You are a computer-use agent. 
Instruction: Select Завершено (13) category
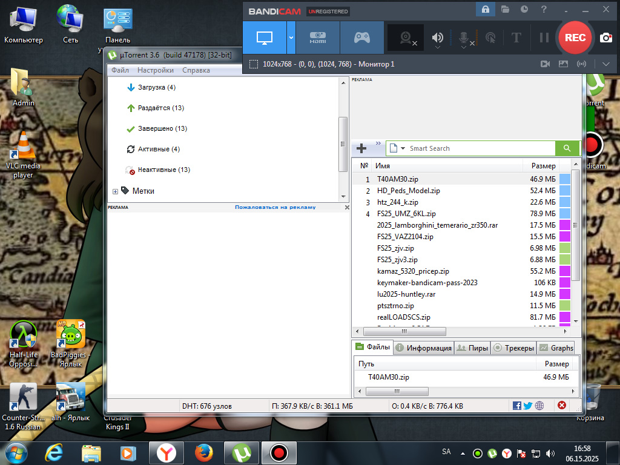pyautogui.click(x=162, y=128)
